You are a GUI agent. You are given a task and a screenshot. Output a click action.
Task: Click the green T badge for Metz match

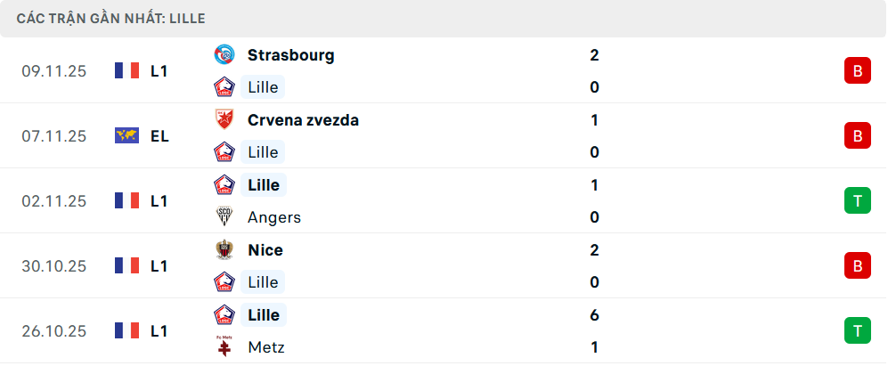point(857,331)
